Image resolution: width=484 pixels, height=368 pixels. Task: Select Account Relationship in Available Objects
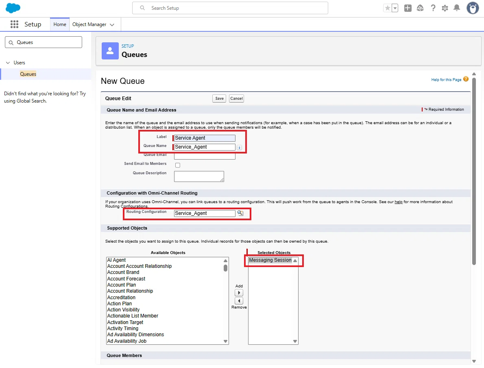tap(130, 291)
